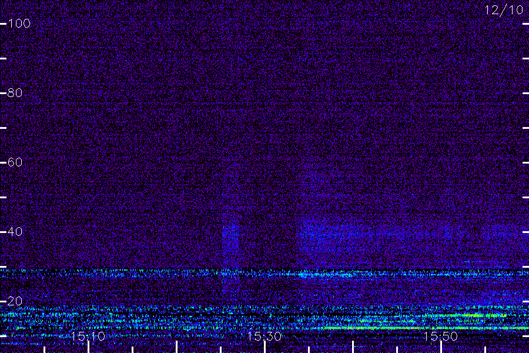Click the 20 frequency axis label
The height and width of the screenshot is (353, 529).
click(x=15, y=301)
